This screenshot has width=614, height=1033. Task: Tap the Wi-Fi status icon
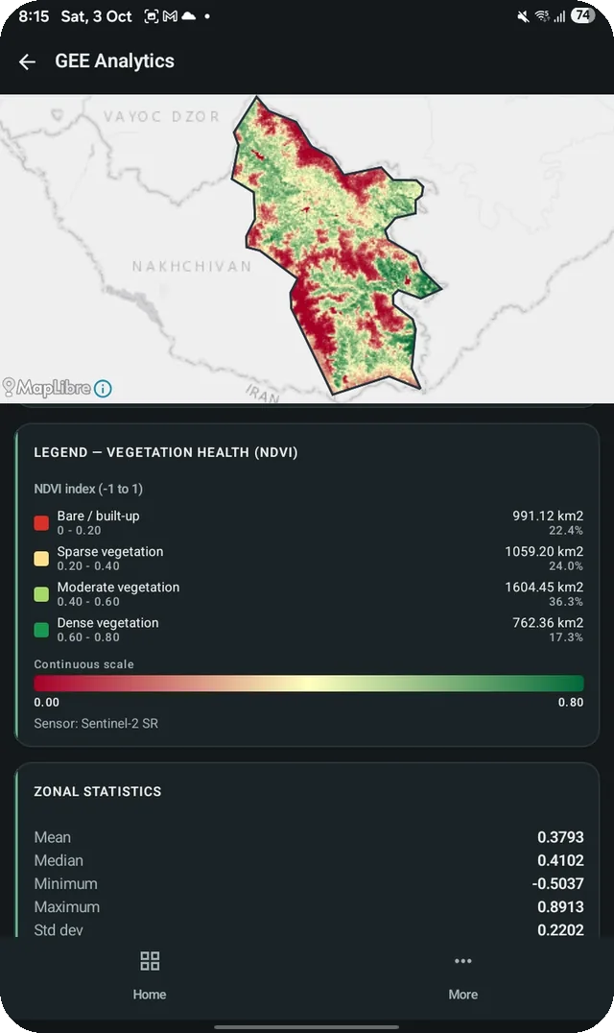[542, 15]
